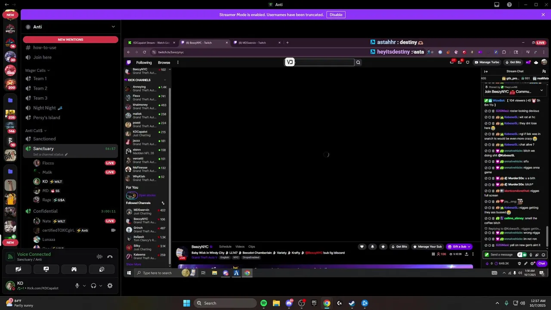Image resolution: width=551 pixels, height=310 pixels.
Task: Open chat community users icon
Action: tap(544, 71)
